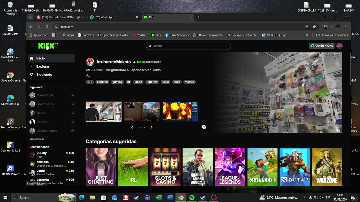This screenshot has height=202, width=360.
Task: Open League of Legends category card
Action: tap(230, 167)
